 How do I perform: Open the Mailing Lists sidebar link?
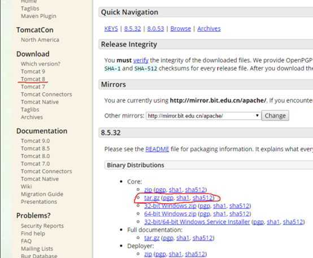point(37,248)
